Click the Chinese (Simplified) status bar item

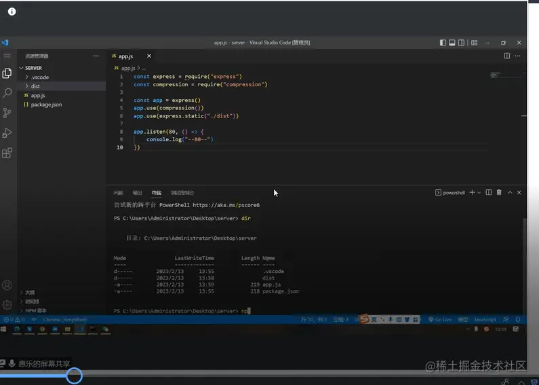64,320
